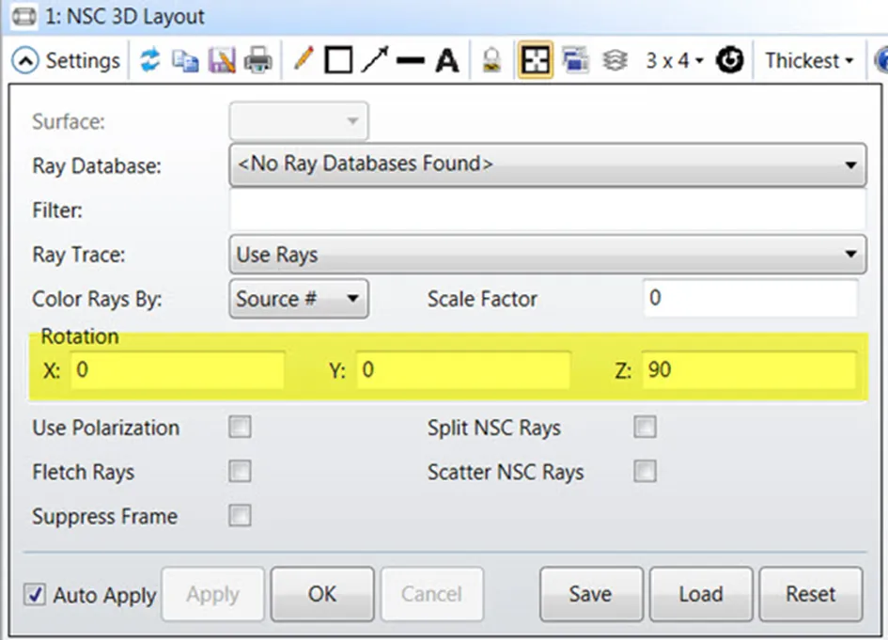Enable the Split NSC Rays checkbox
The height and width of the screenshot is (640, 888).
click(x=645, y=427)
